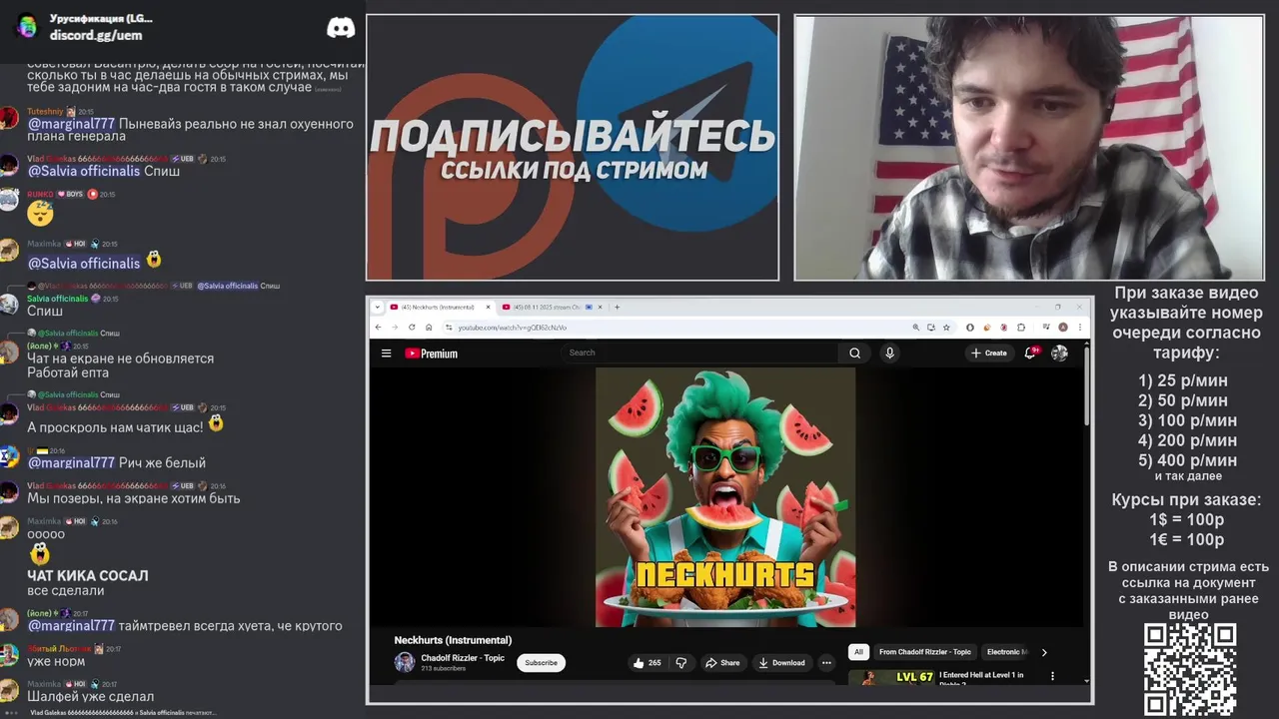
Task: Click the Discord logo in overlay
Action: click(x=341, y=28)
